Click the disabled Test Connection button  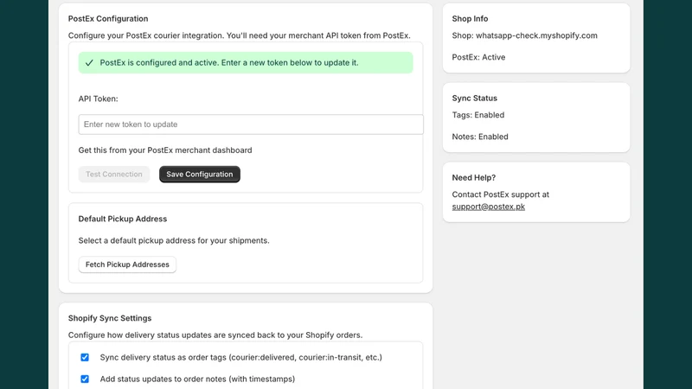(x=114, y=175)
